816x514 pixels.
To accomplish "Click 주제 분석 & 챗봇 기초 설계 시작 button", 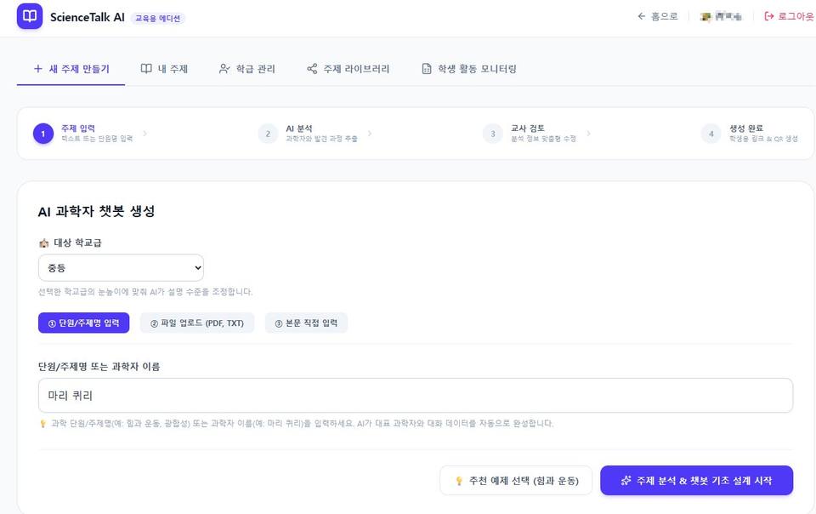I will point(696,480).
